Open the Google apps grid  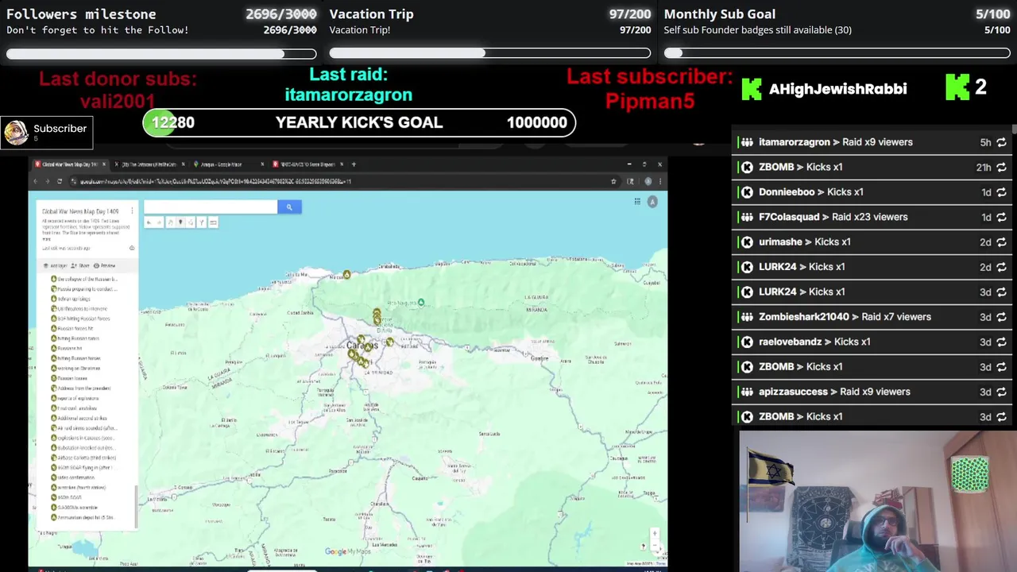(x=637, y=202)
